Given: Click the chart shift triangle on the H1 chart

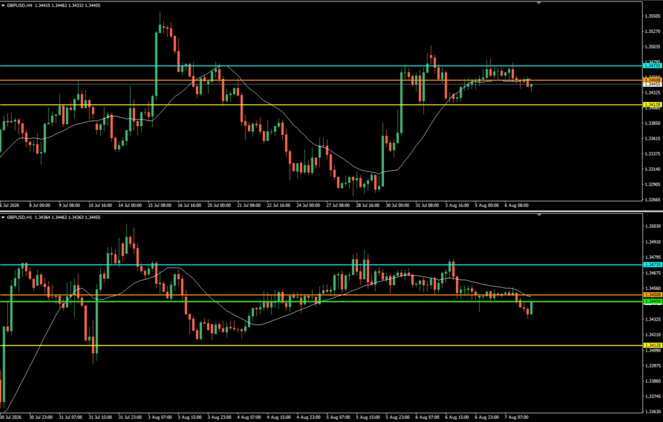Looking at the screenshot, I should click(x=539, y=215).
